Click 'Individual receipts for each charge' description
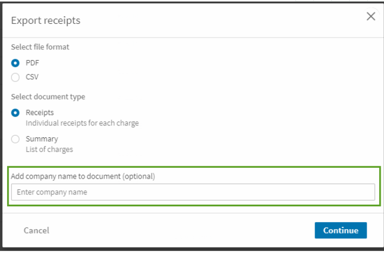This screenshot has width=384, height=253. [82, 123]
